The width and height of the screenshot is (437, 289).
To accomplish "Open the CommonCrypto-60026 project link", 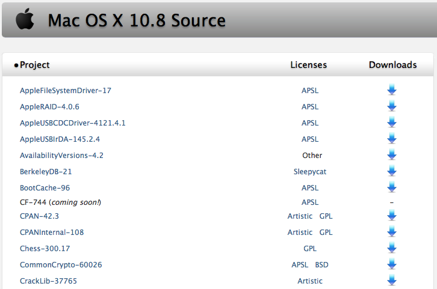I will tap(61, 265).
